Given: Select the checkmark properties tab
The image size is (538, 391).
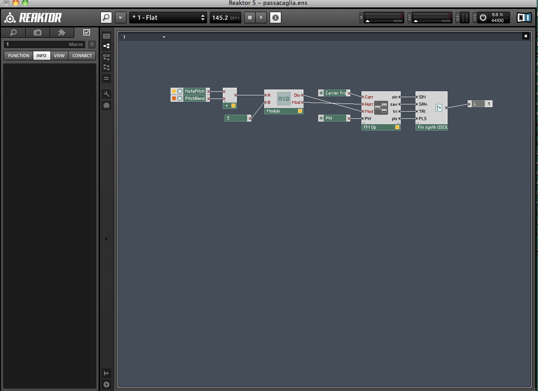Looking at the screenshot, I should click(86, 32).
